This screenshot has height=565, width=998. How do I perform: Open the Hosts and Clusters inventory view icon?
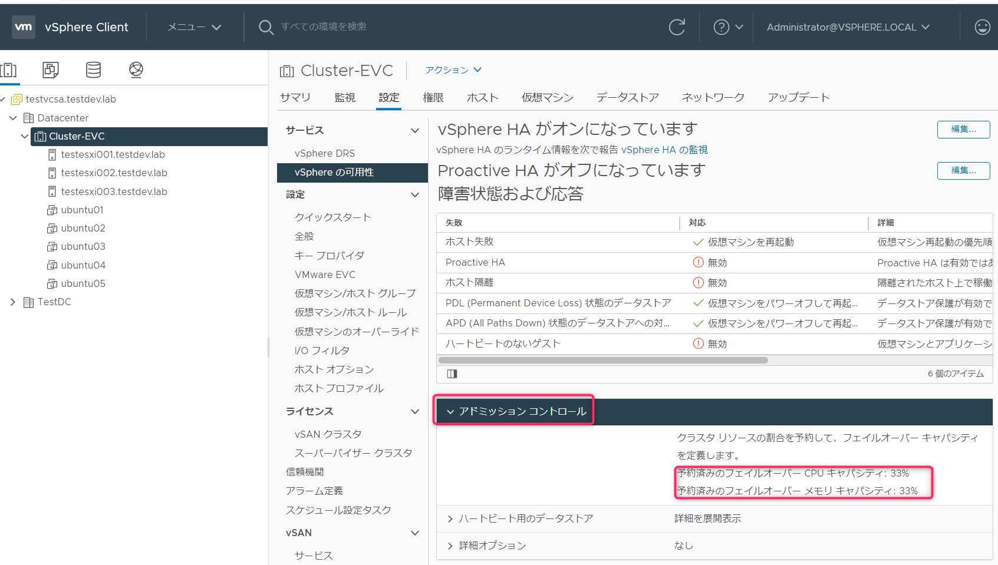(8, 70)
